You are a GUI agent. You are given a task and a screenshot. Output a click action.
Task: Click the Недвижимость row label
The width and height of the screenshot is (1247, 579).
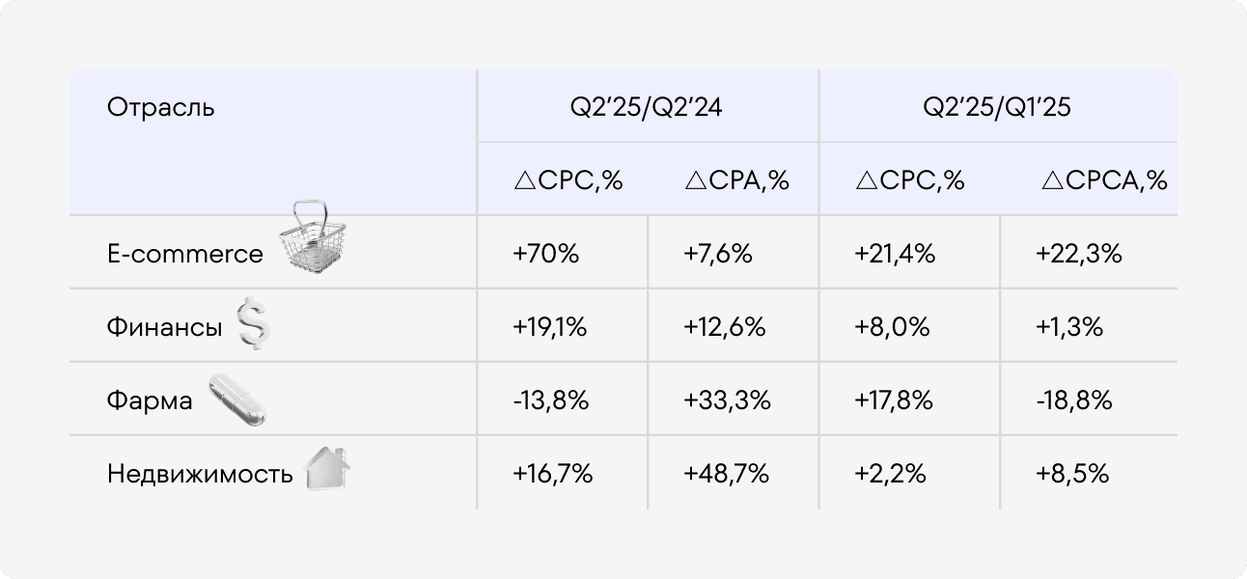(200, 475)
